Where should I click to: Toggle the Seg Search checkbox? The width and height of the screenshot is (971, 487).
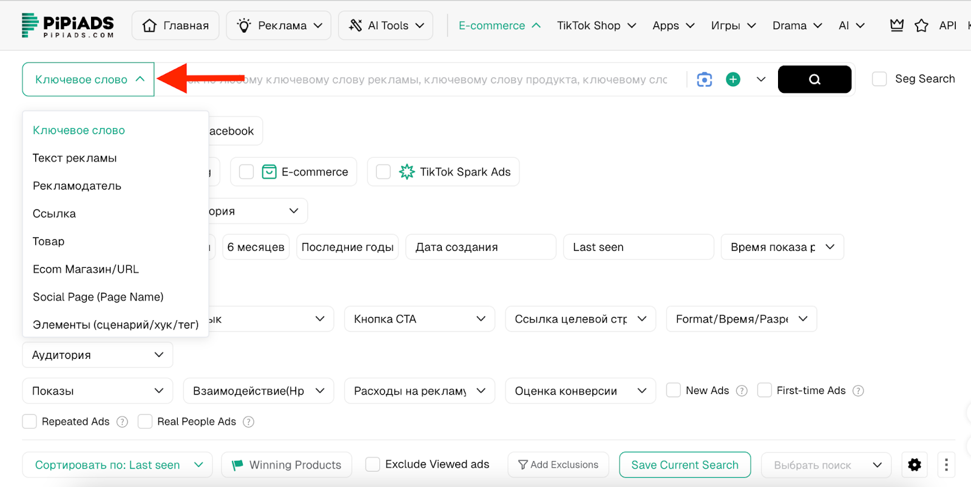click(x=879, y=79)
